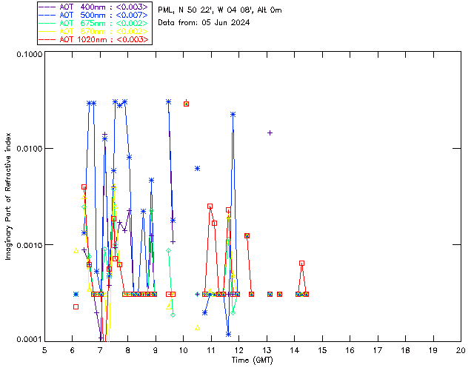Click the red square marker at 10 GMT top
The height and width of the screenshot is (379, 474).
(x=186, y=104)
